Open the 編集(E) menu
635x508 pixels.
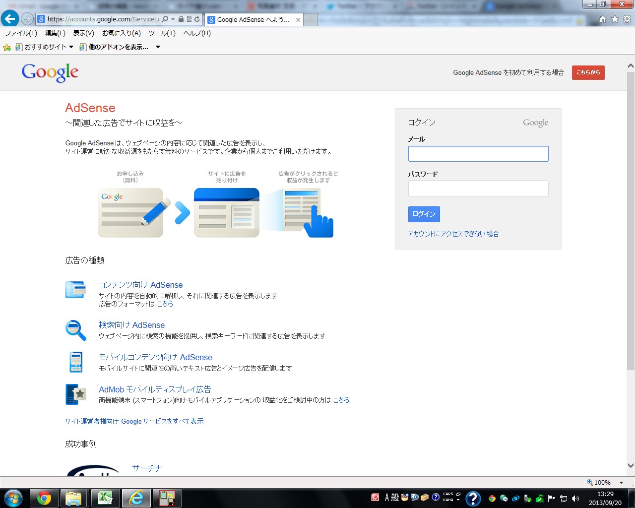coord(55,33)
